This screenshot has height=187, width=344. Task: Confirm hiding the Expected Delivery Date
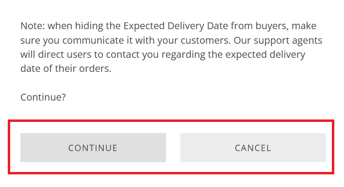click(93, 148)
